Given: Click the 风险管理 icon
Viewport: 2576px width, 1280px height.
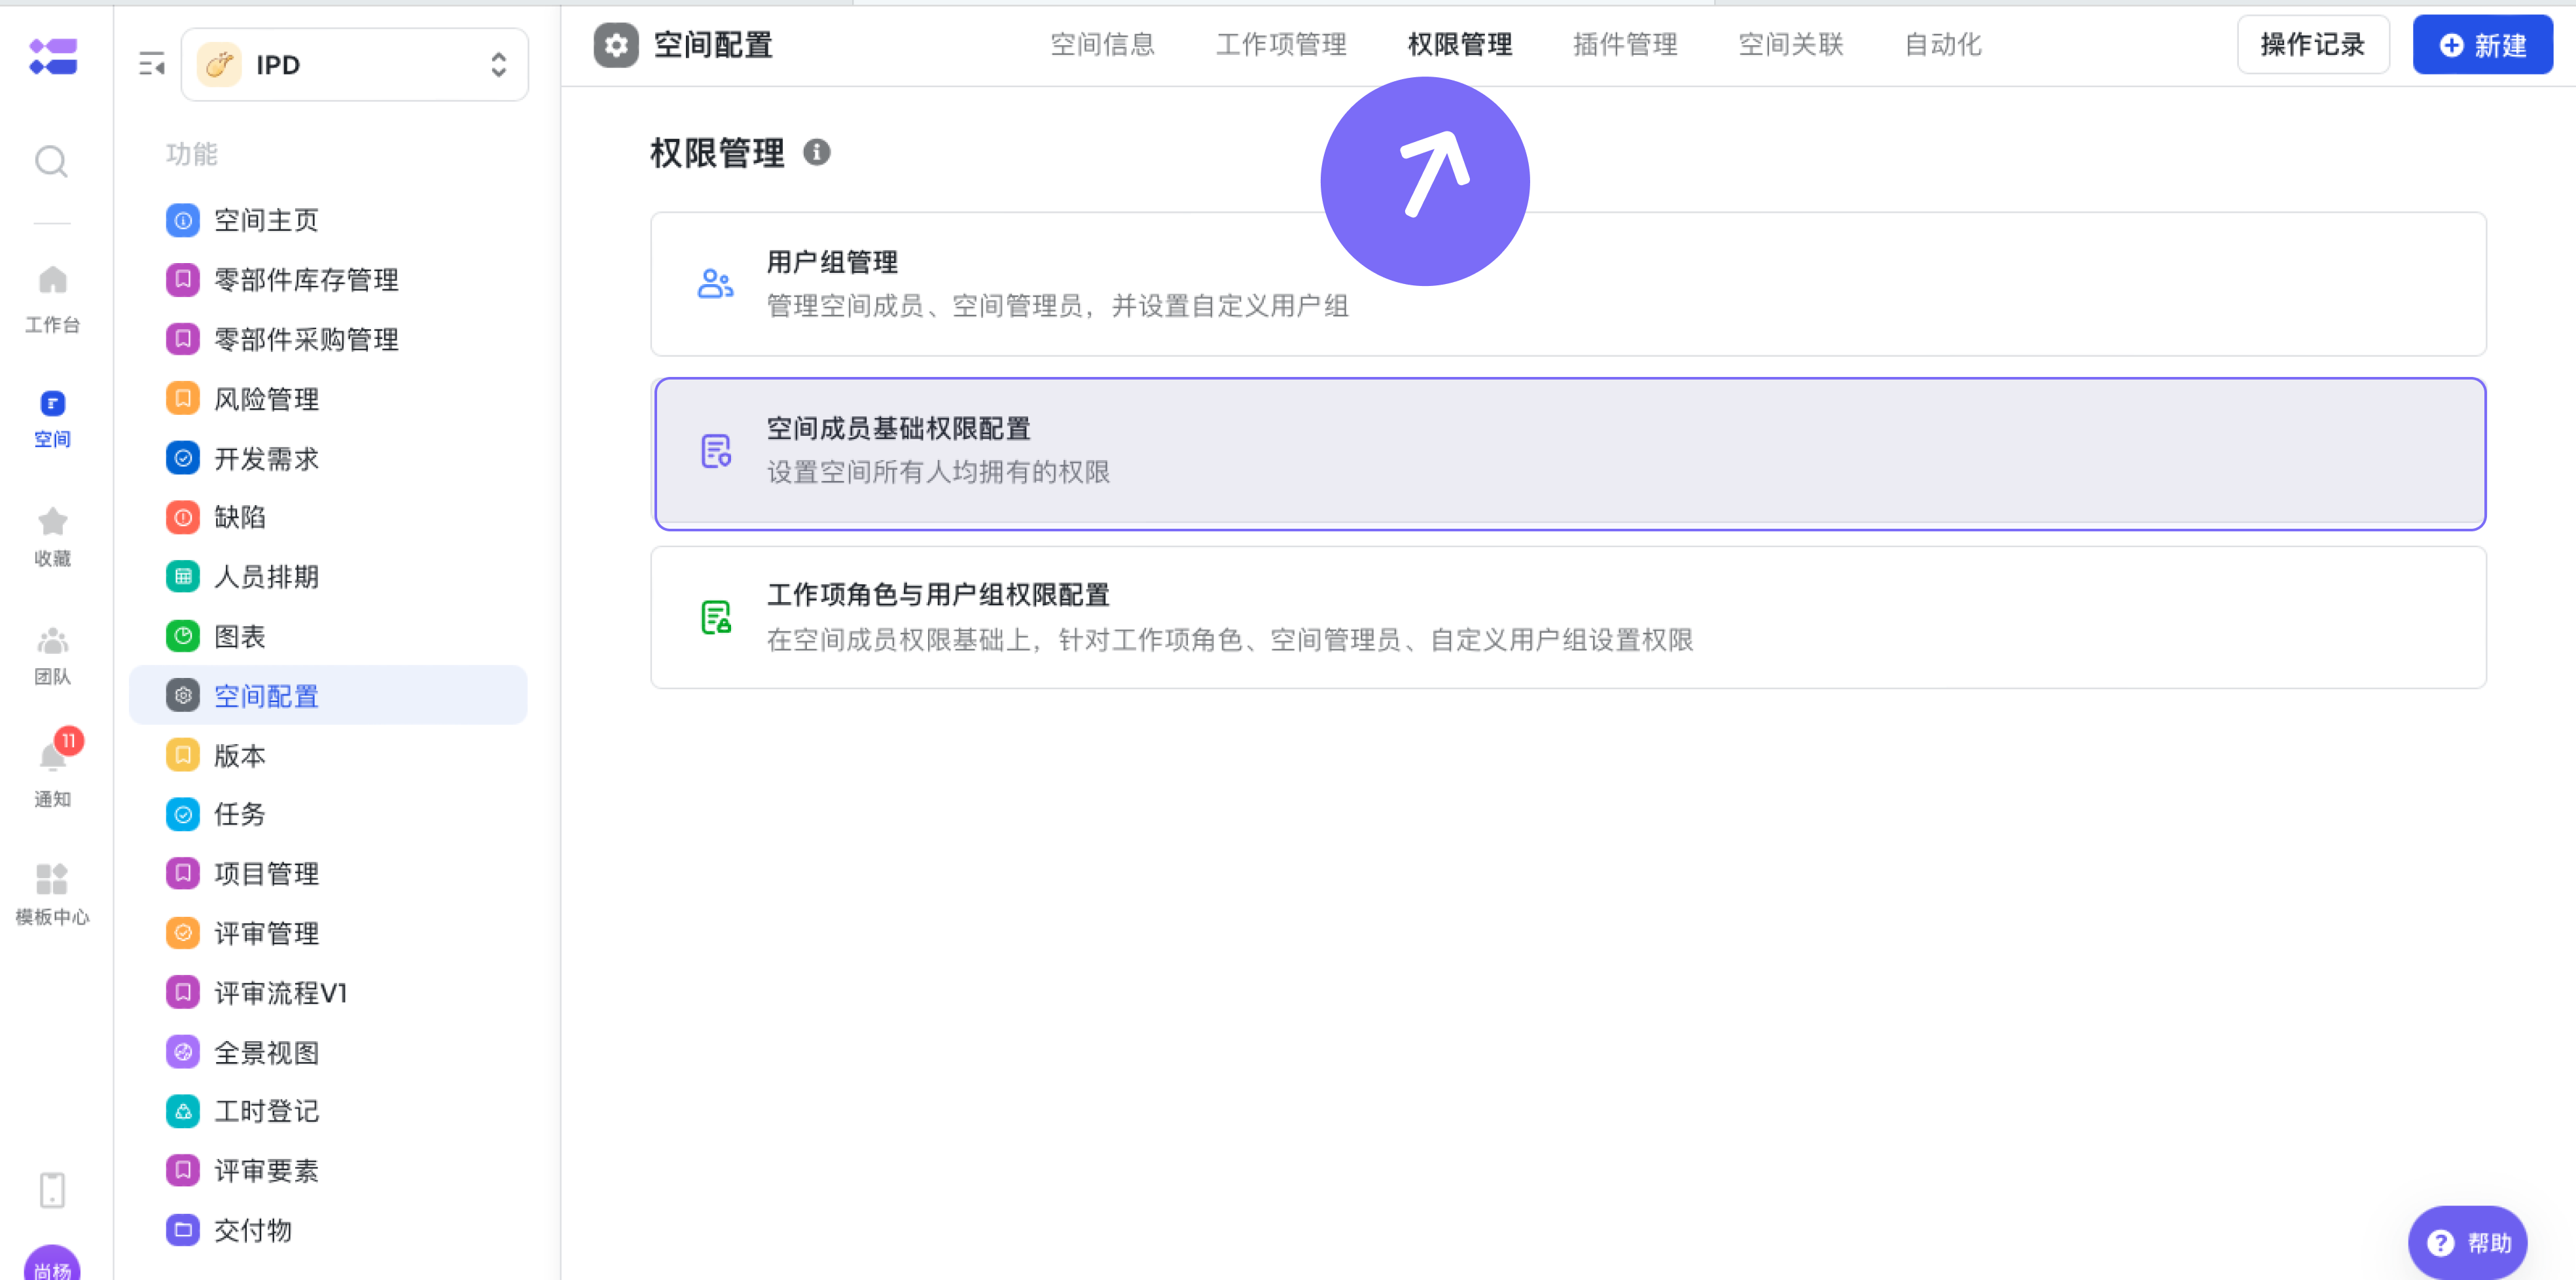Looking at the screenshot, I should (183, 398).
